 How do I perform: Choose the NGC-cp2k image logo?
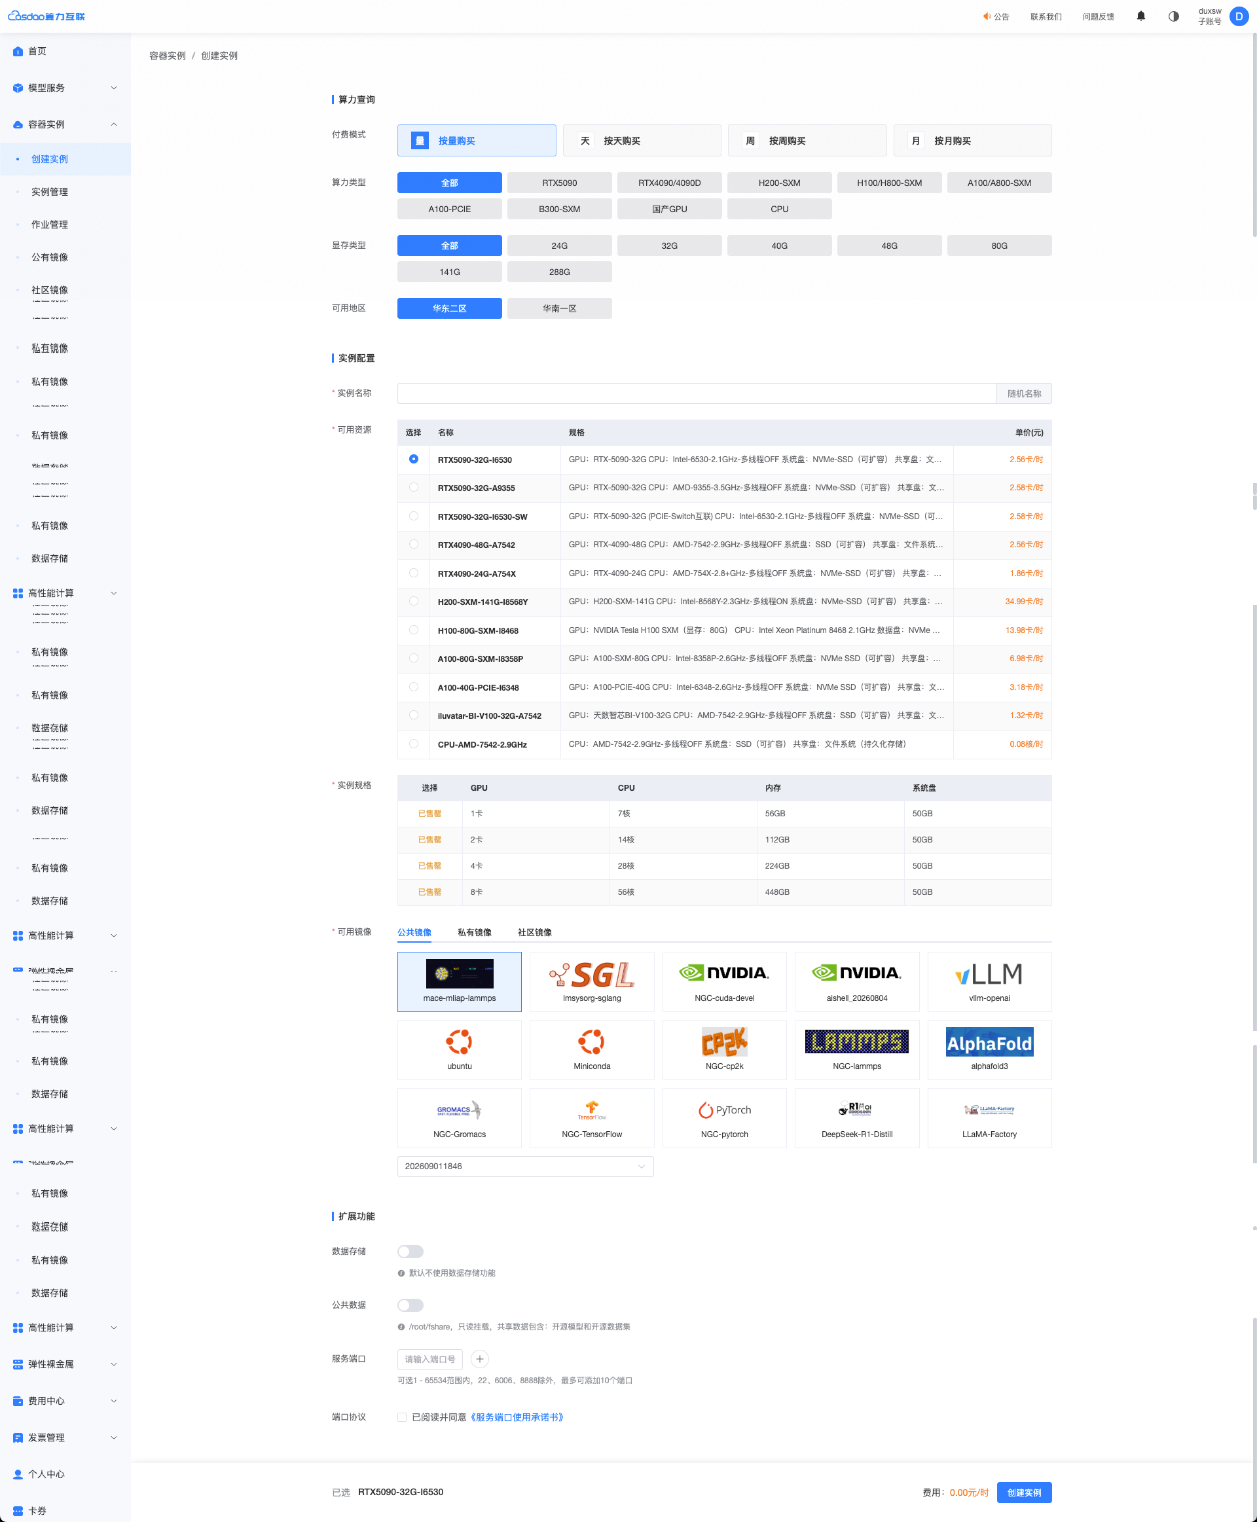(x=724, y=1042)
